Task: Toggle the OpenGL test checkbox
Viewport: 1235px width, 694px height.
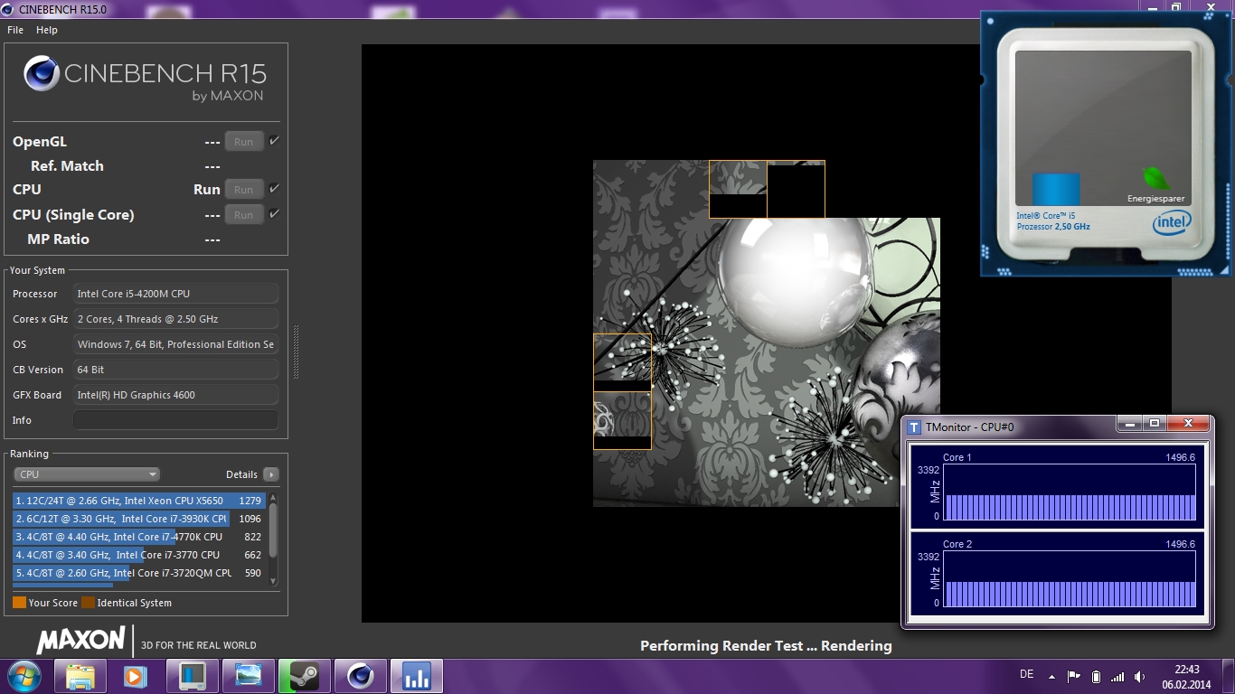Action: point(274,141)
